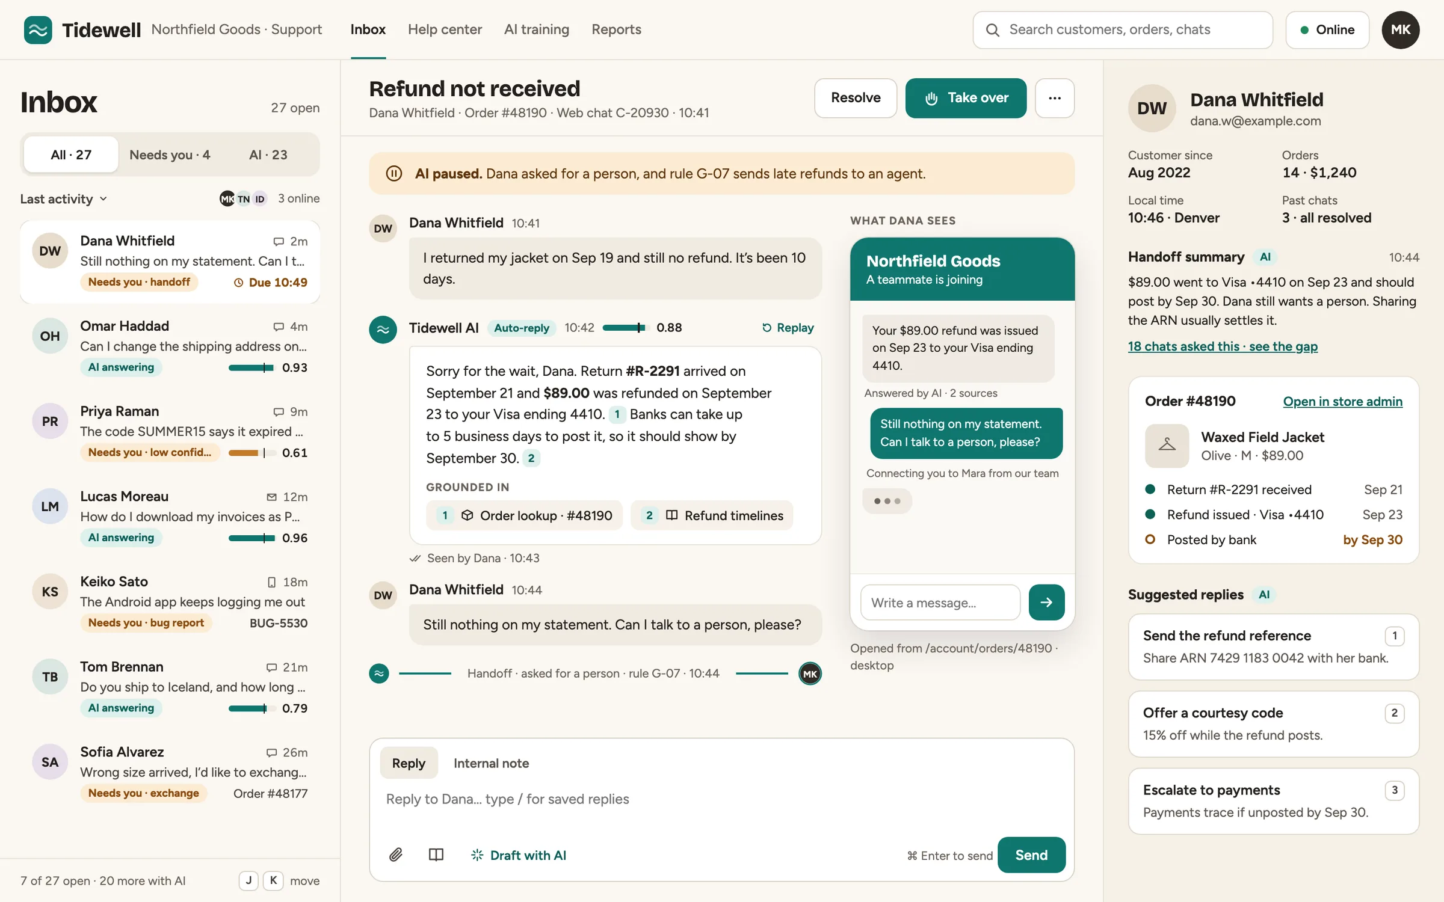
Task: Open the AI training tab
Action: (537, 29)
